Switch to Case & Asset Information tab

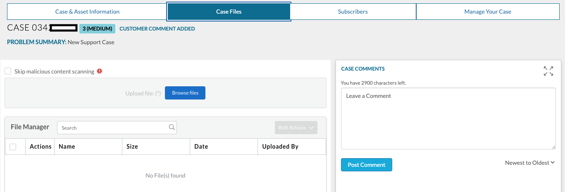(x=87, y=12)
